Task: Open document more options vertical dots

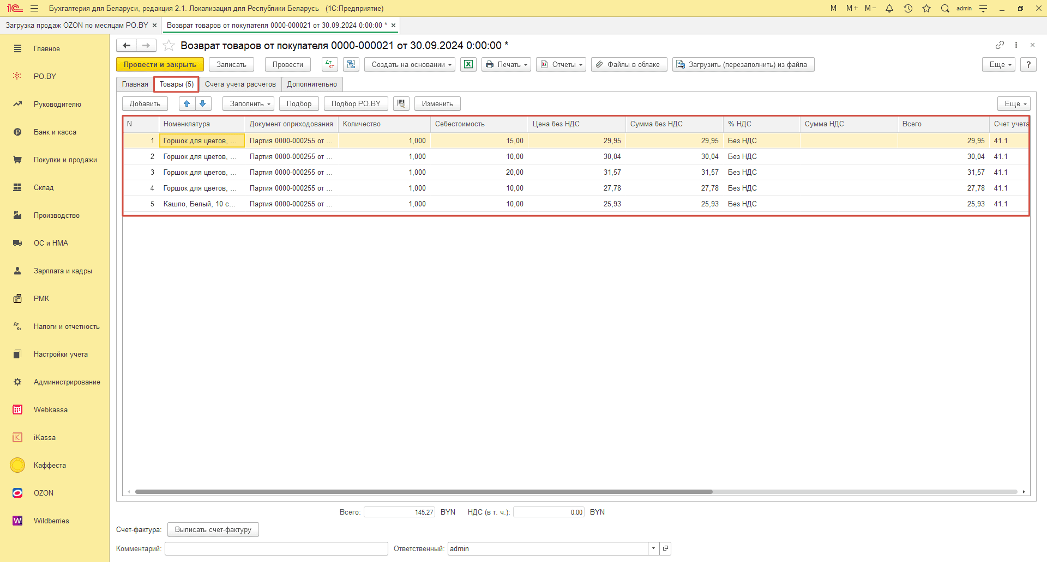Action: (x=1016, y=45)
